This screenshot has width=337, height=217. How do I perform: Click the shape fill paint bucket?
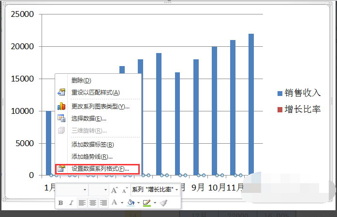pyautogui.click(x=131, y=203)
